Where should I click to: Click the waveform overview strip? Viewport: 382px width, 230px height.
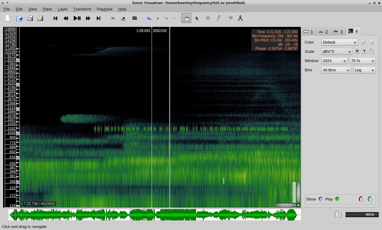(x=155, y=215)
